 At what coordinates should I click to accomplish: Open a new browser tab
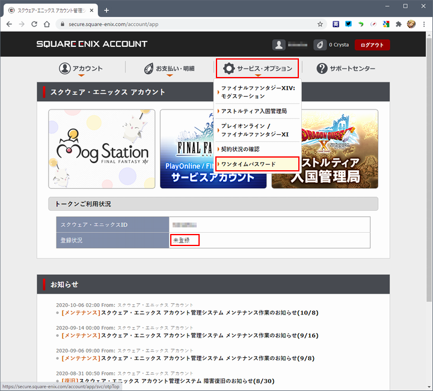106,10
